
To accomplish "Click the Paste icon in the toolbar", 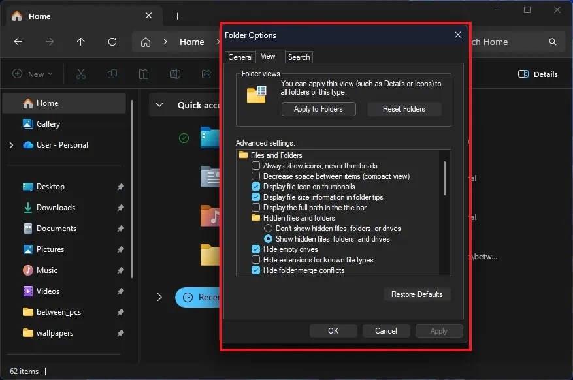I will [x=144, y=74].
